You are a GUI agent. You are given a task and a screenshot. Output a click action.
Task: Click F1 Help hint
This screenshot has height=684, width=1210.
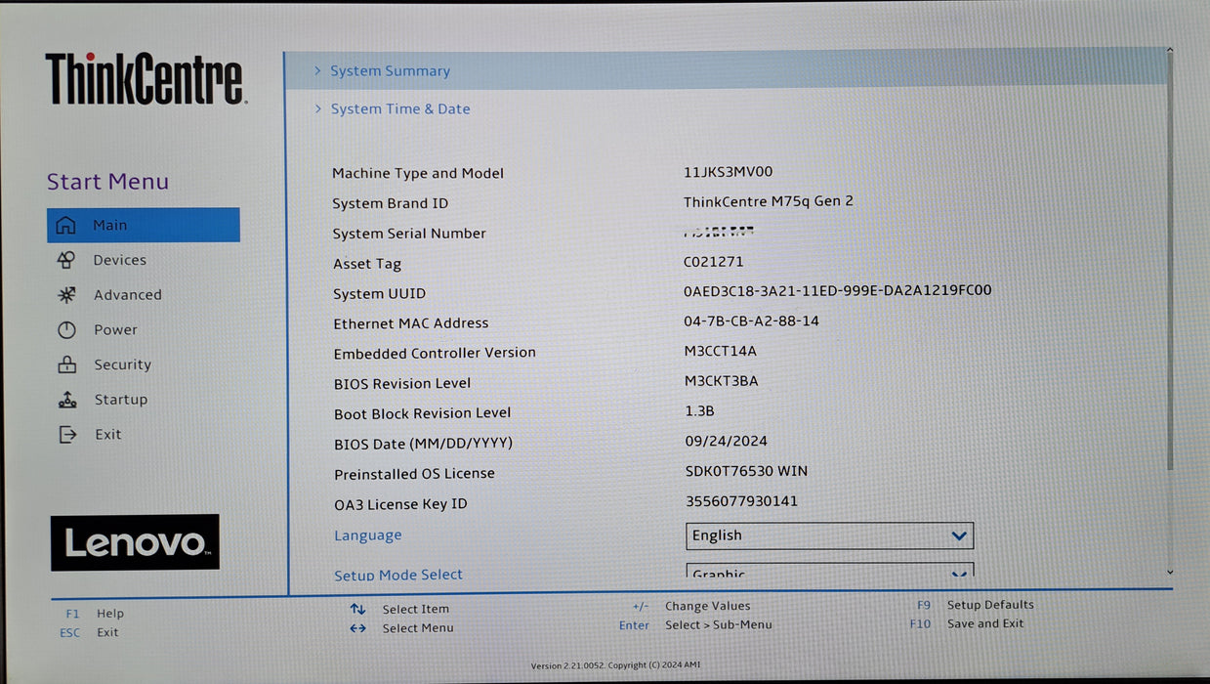pos(95,614)
